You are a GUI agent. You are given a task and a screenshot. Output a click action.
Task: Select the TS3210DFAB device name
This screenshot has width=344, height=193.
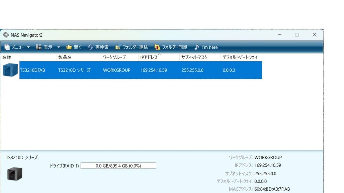click(x=32, y=70)
